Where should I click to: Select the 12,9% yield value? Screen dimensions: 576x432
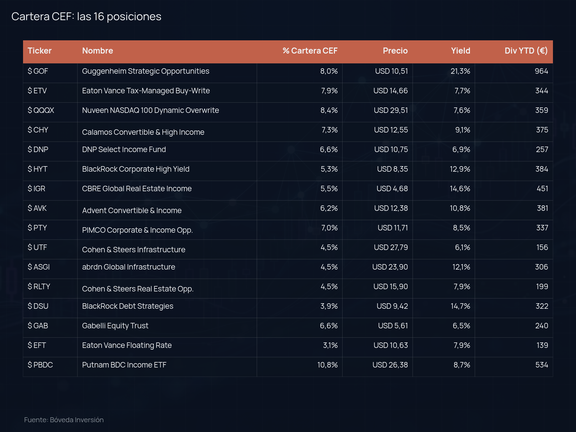tap(460, 169)
